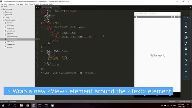Viewport: 192px width, 108px height.
Task: Click the Spaces: 4 indentation setting
Action: (172, 102)
